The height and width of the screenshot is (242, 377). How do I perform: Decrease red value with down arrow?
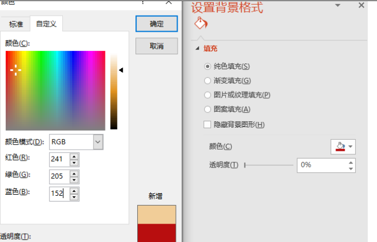click(74, 163)
